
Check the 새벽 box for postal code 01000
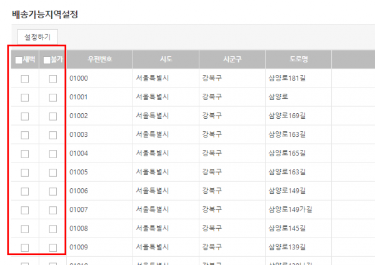tap(25, 79)
